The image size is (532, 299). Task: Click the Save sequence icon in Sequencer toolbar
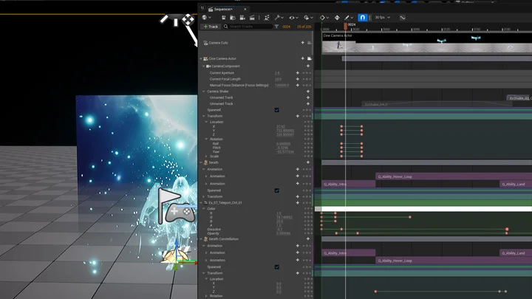pyautogui.click(x=224, y=18)
